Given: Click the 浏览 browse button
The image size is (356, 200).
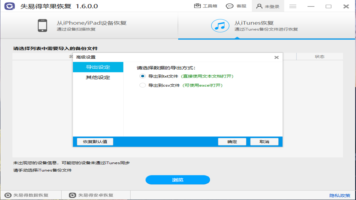Looking at the screenshot, I should click(x=177, y=180).
